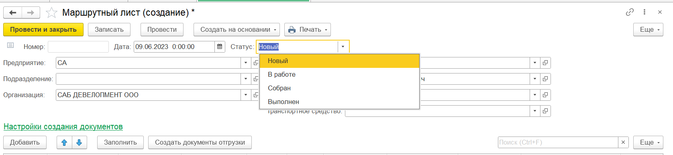The image size is (673, 155).
Task: Open the Печать print menu
Action: point(308,29)
